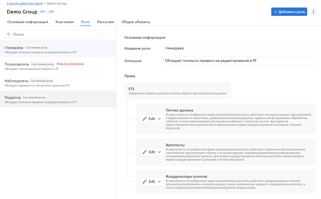Open the Координаторы агентов permission dropdown chevron
Viewport: 321px width, 199px height.
click(x=160, y=182)
